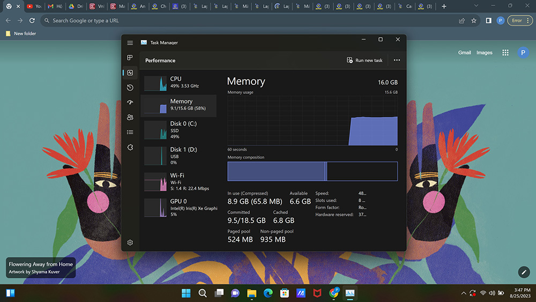
Task: Open Windows Start menu
Action: tap(186, 293)
